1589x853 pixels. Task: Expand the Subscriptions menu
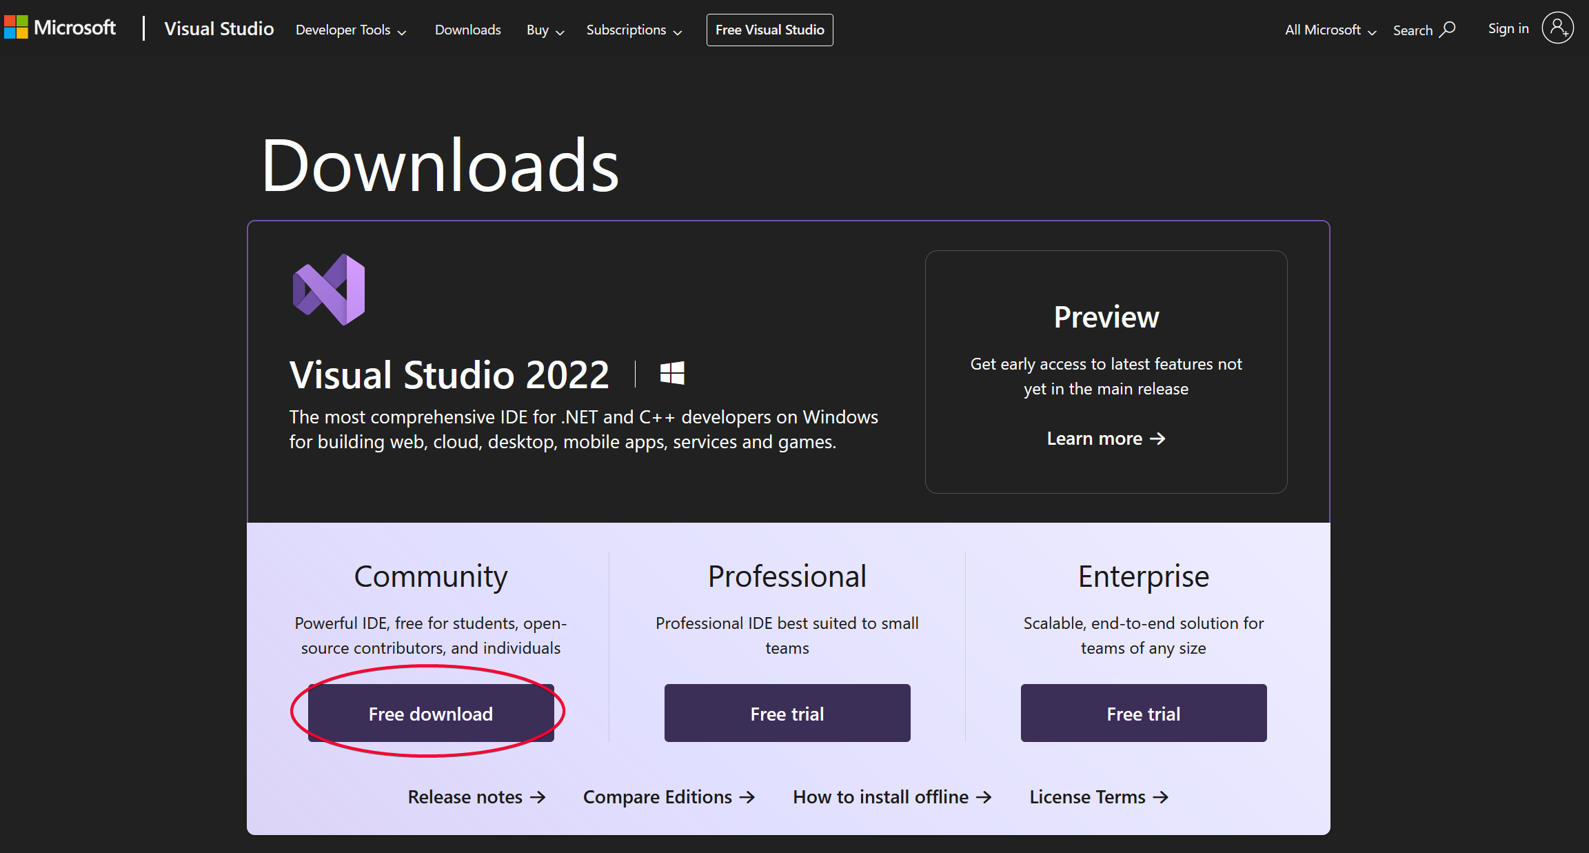(x=634, y=30)
